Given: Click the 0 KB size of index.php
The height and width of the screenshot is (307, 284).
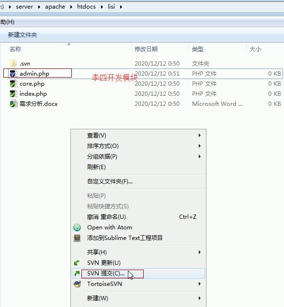Looking at the screenshot, I should click(274, 93).
